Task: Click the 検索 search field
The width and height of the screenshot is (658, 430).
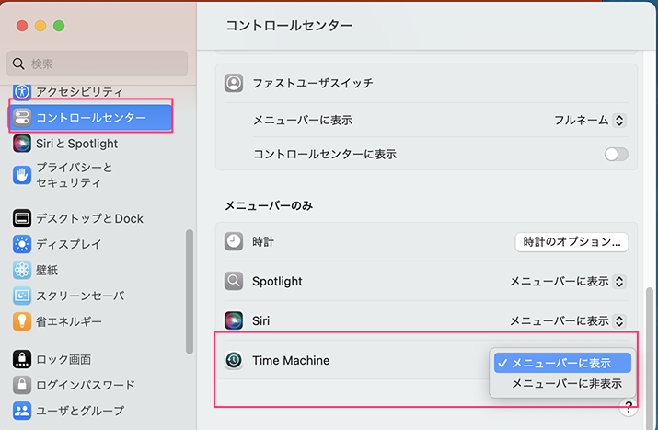Action: click(x=97, y=64)
